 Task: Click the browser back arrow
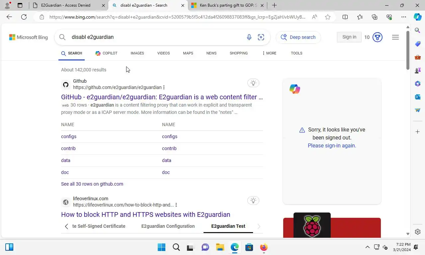pyautogui.click(x=9, y=17)
